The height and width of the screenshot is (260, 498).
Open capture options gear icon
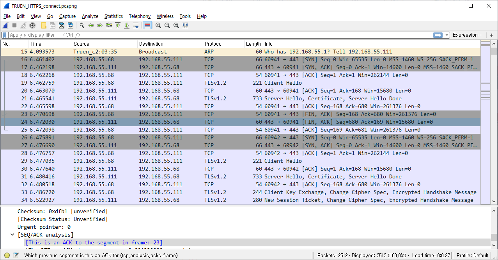tap(32, 25)
